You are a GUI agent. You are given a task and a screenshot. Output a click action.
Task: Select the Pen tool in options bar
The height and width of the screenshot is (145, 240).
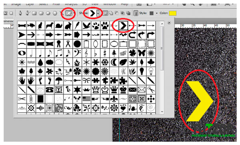click(x=20, y=13)
